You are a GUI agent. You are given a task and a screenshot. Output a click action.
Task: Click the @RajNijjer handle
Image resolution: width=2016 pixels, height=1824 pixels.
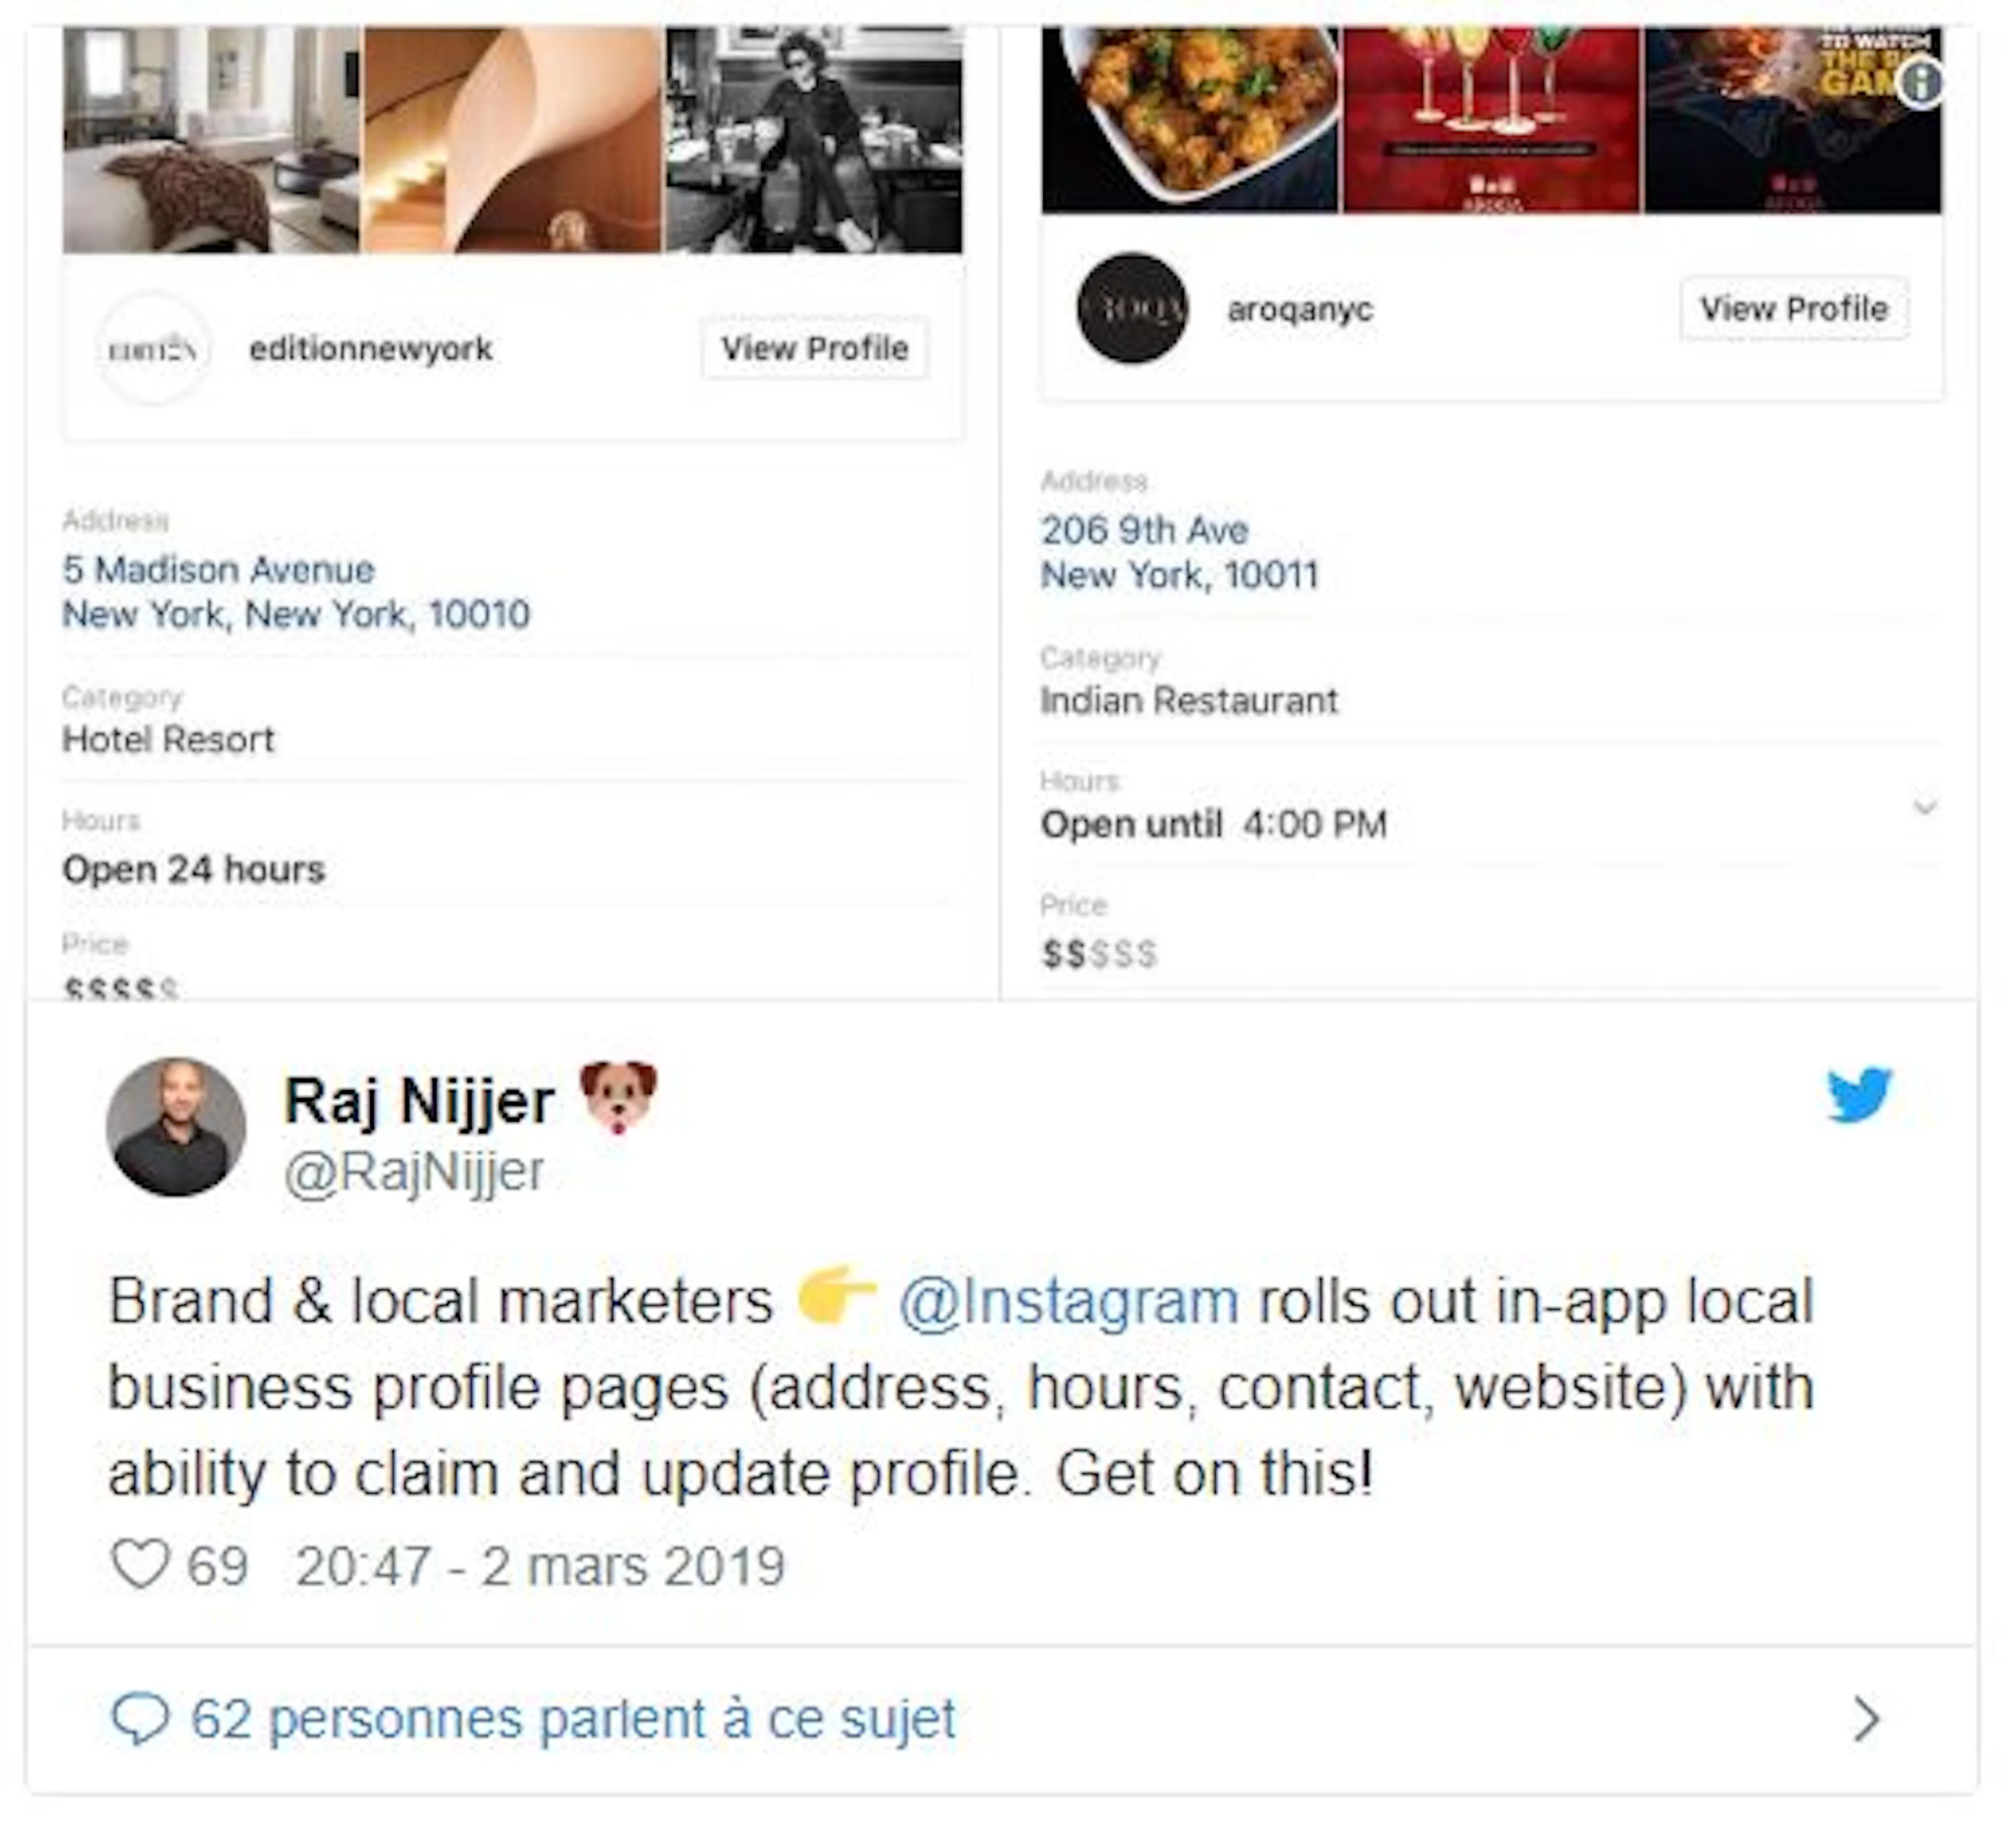click(414, 1173)
